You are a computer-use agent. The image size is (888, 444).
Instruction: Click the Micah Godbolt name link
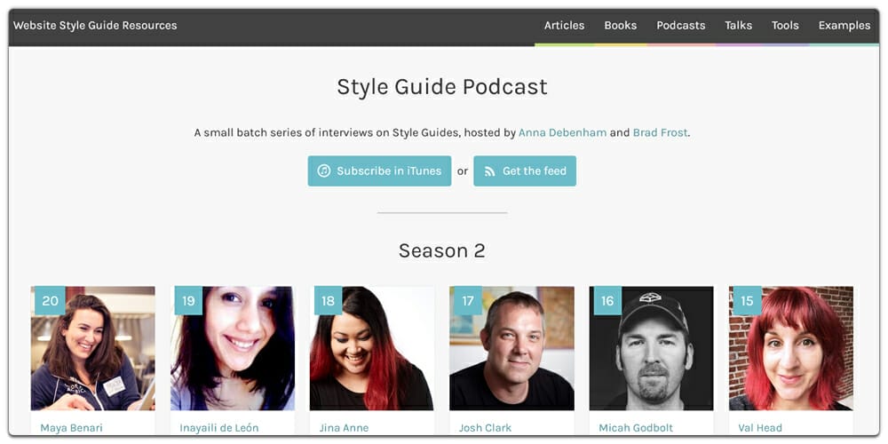click(634, 428)
